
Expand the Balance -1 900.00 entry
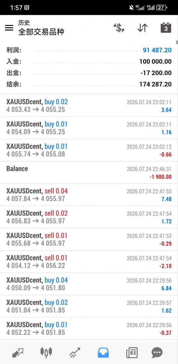click(89, 172)
